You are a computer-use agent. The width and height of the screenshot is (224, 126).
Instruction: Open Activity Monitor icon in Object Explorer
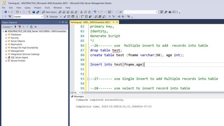(35, 27)
